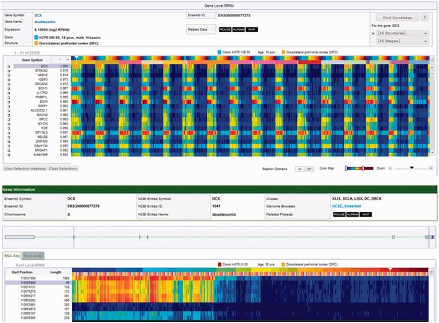Tick the checkbox next to MYCN
Screen dimensions: 439x323
[x=8, y=124]
